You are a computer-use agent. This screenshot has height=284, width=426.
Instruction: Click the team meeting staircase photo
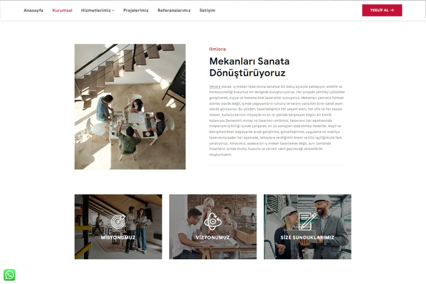pos(130,107)
